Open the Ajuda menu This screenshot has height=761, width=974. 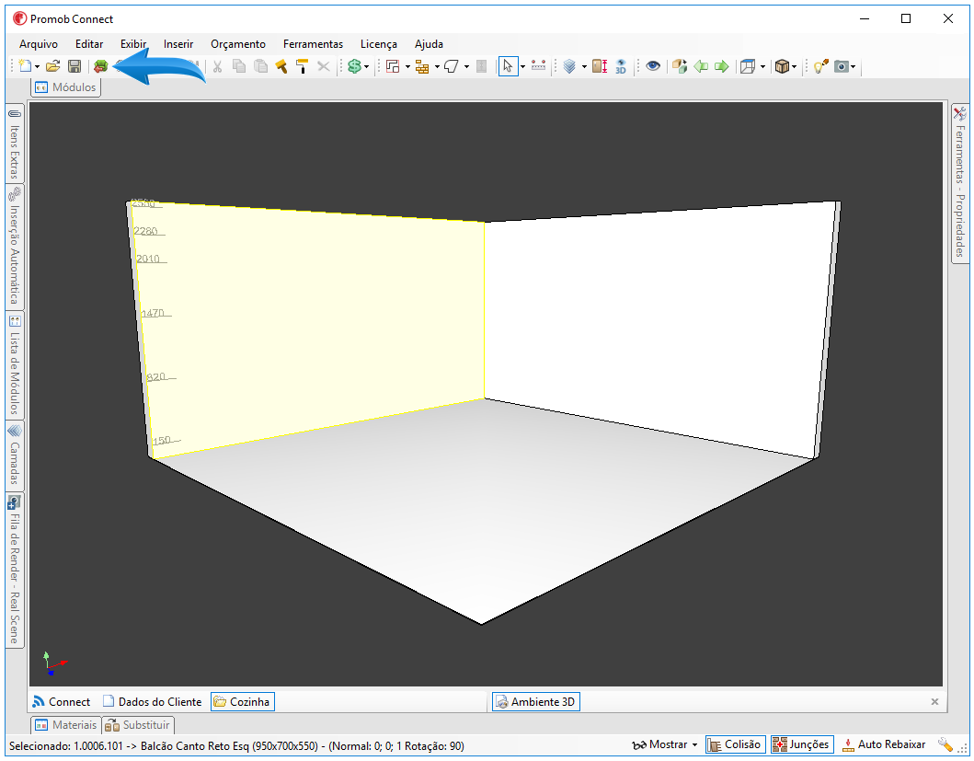(429, 44)
